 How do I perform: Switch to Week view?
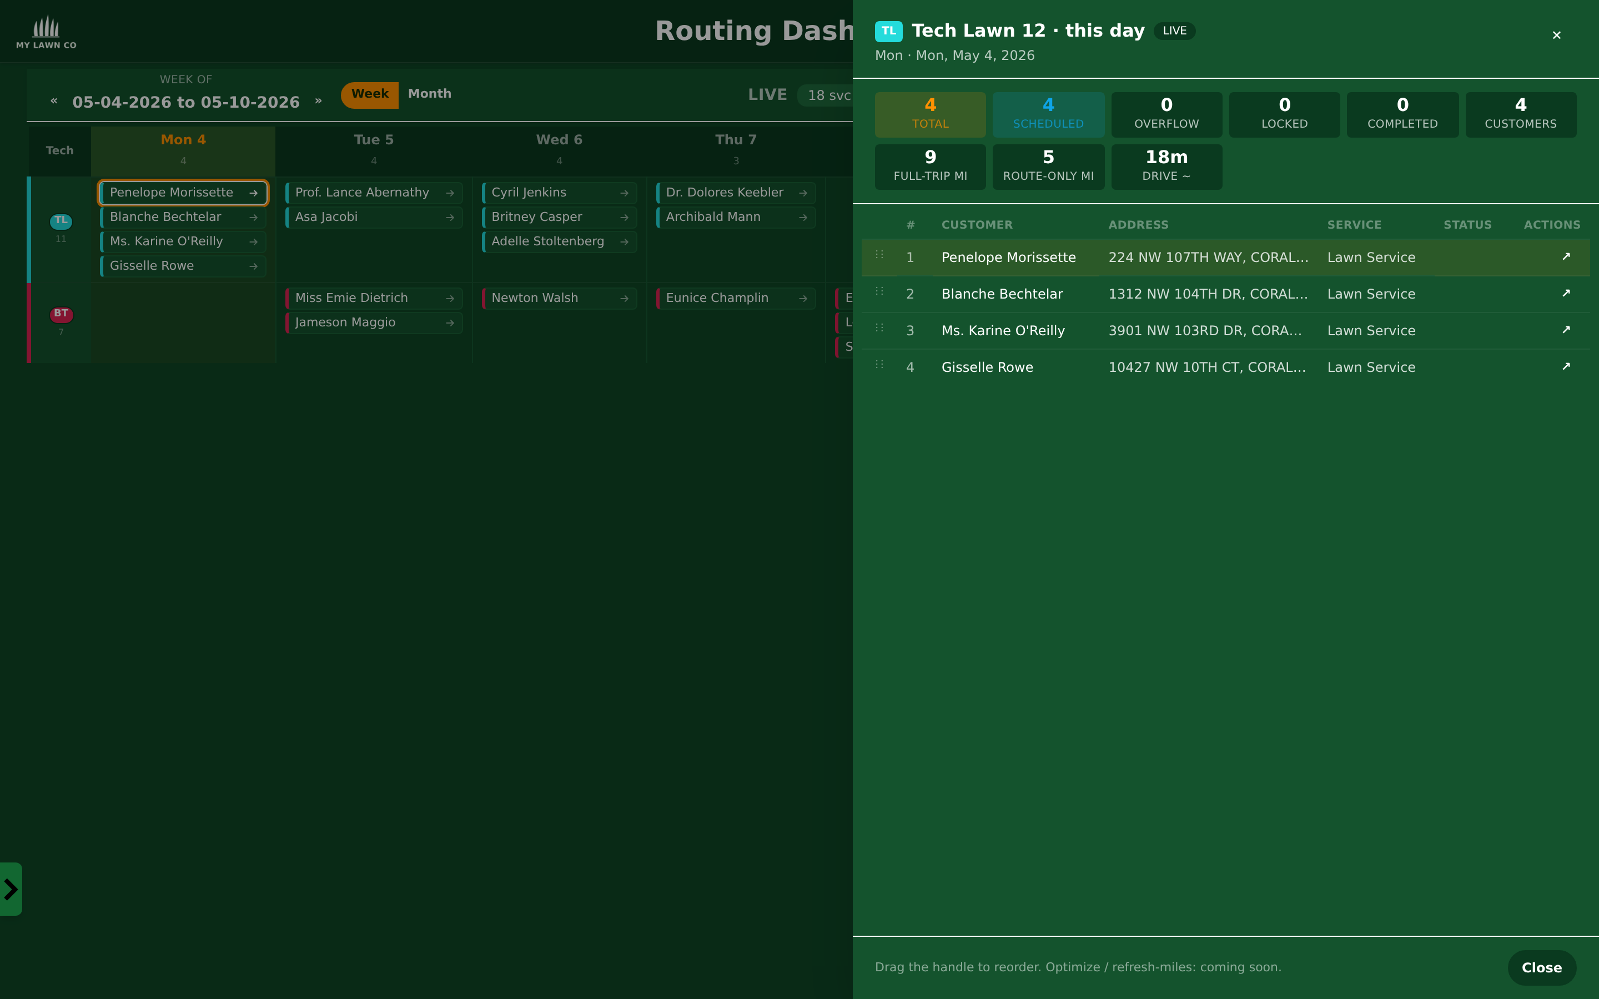(370, 94)
